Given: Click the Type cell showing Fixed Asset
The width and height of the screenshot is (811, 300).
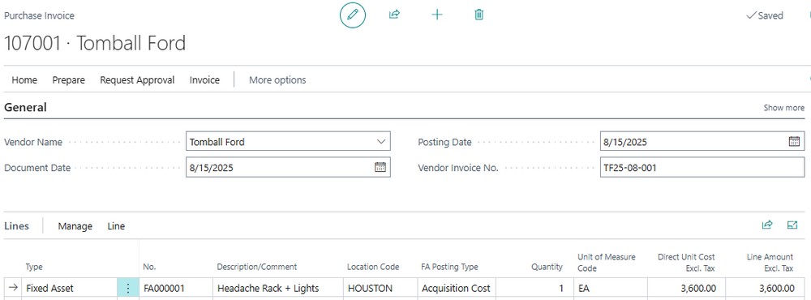Looking at the screenshot, I should [x=69, y=288].
